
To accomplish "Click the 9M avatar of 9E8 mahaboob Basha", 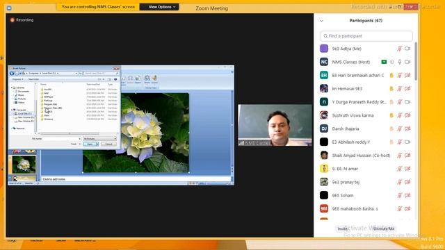I will [324, 208].
